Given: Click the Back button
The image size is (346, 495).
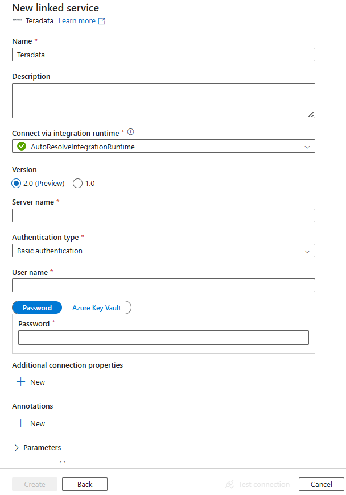Looking at the screenshot, I should 84,484.
